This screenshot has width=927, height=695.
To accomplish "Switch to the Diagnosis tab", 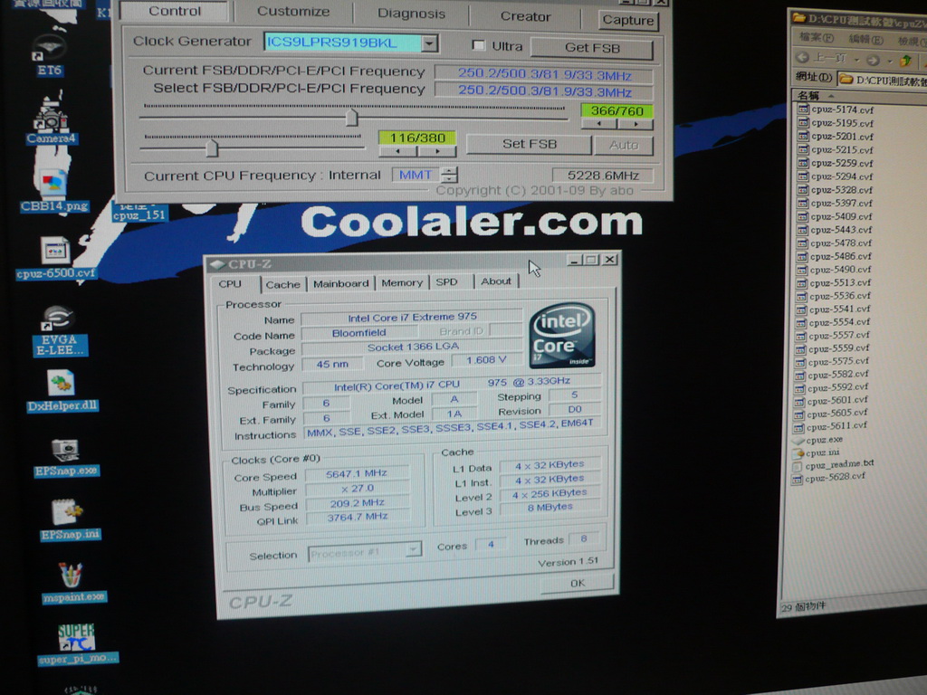I will coord(411,13).
